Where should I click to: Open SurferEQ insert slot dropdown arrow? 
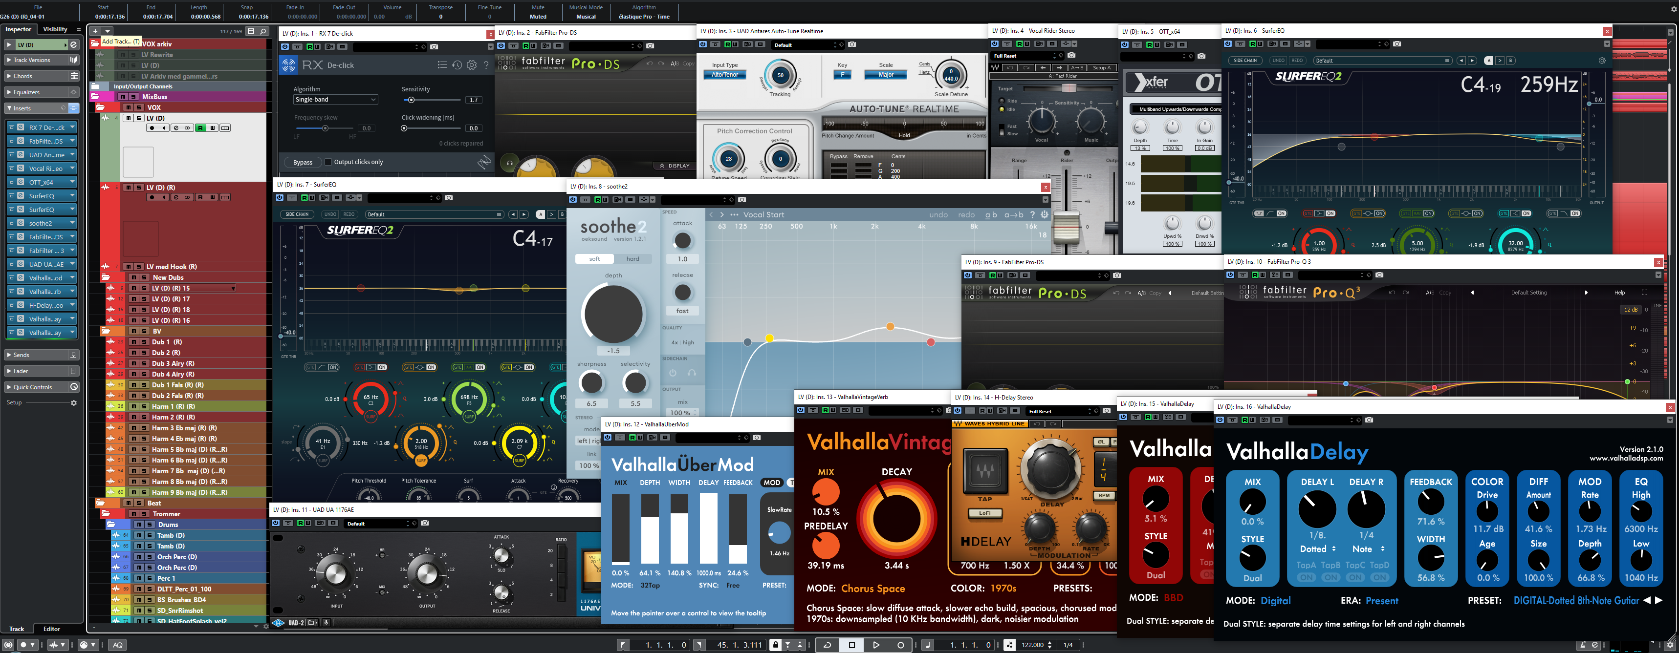click(x=72, y=196)
